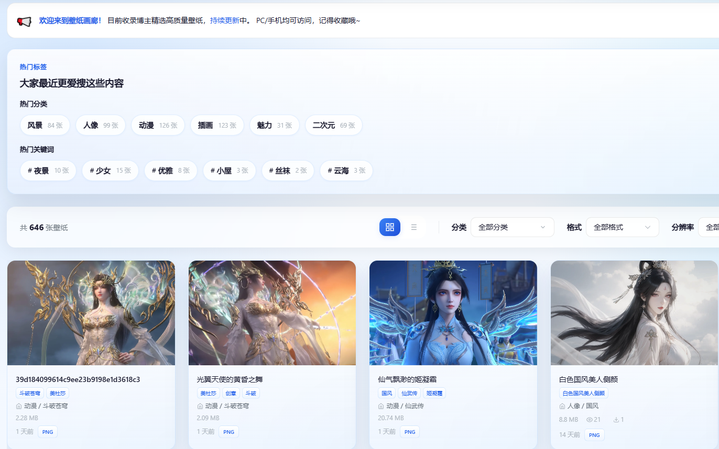Click home icon beside 人像 / 国风
719x449 pixels.
(562, 406)
